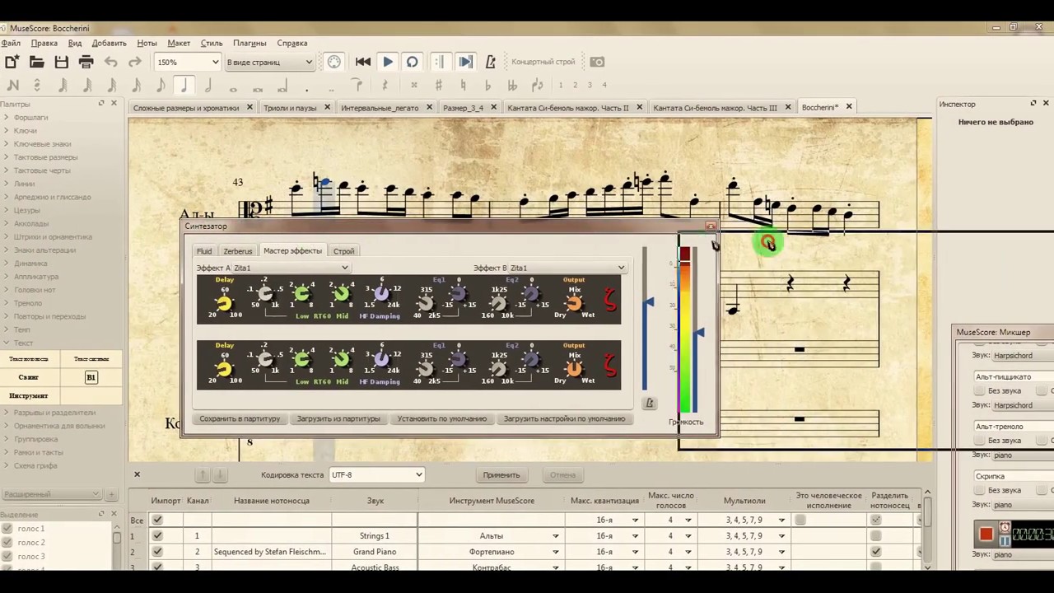The image size is (1054, 593).
Task: Select voice 4 in note toolbar
Action: (604, 85)
